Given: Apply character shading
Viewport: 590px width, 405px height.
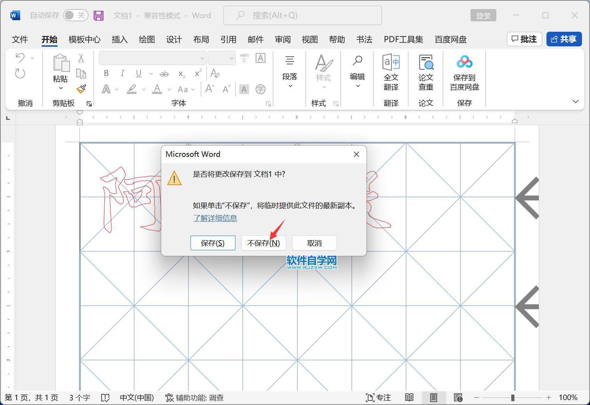Looking at the screenshot, I should [x=244, y=90].
